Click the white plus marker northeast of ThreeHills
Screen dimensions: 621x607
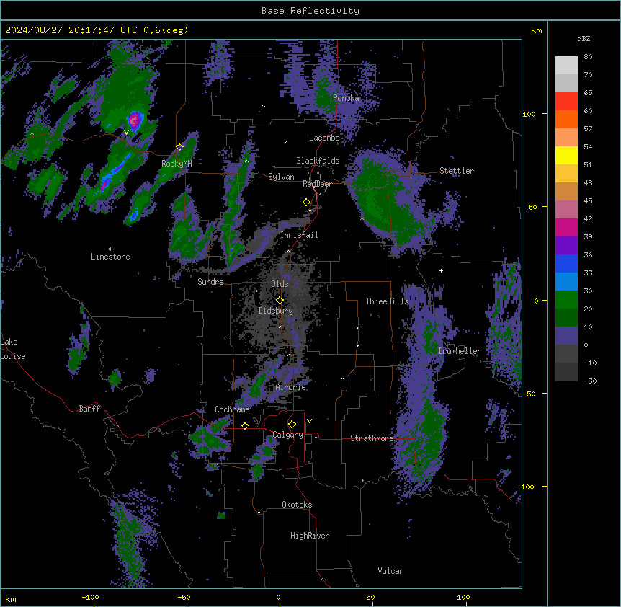coord(441,270)
